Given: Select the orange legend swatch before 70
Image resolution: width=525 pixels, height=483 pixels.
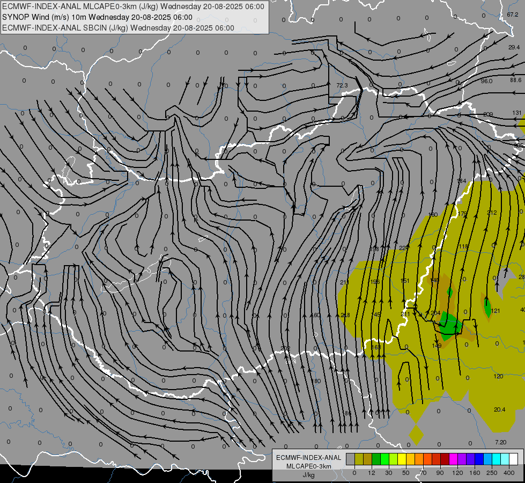Looking at the screenshot, I should pyautogui.click(x=419, y=459).
